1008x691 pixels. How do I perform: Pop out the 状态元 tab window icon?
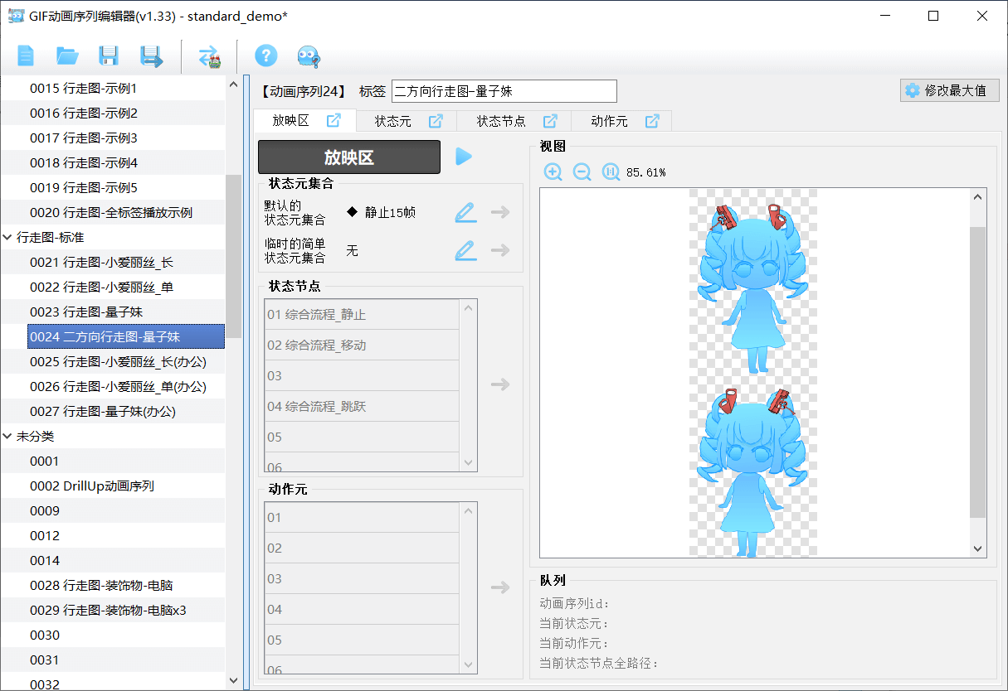[436, 121]
